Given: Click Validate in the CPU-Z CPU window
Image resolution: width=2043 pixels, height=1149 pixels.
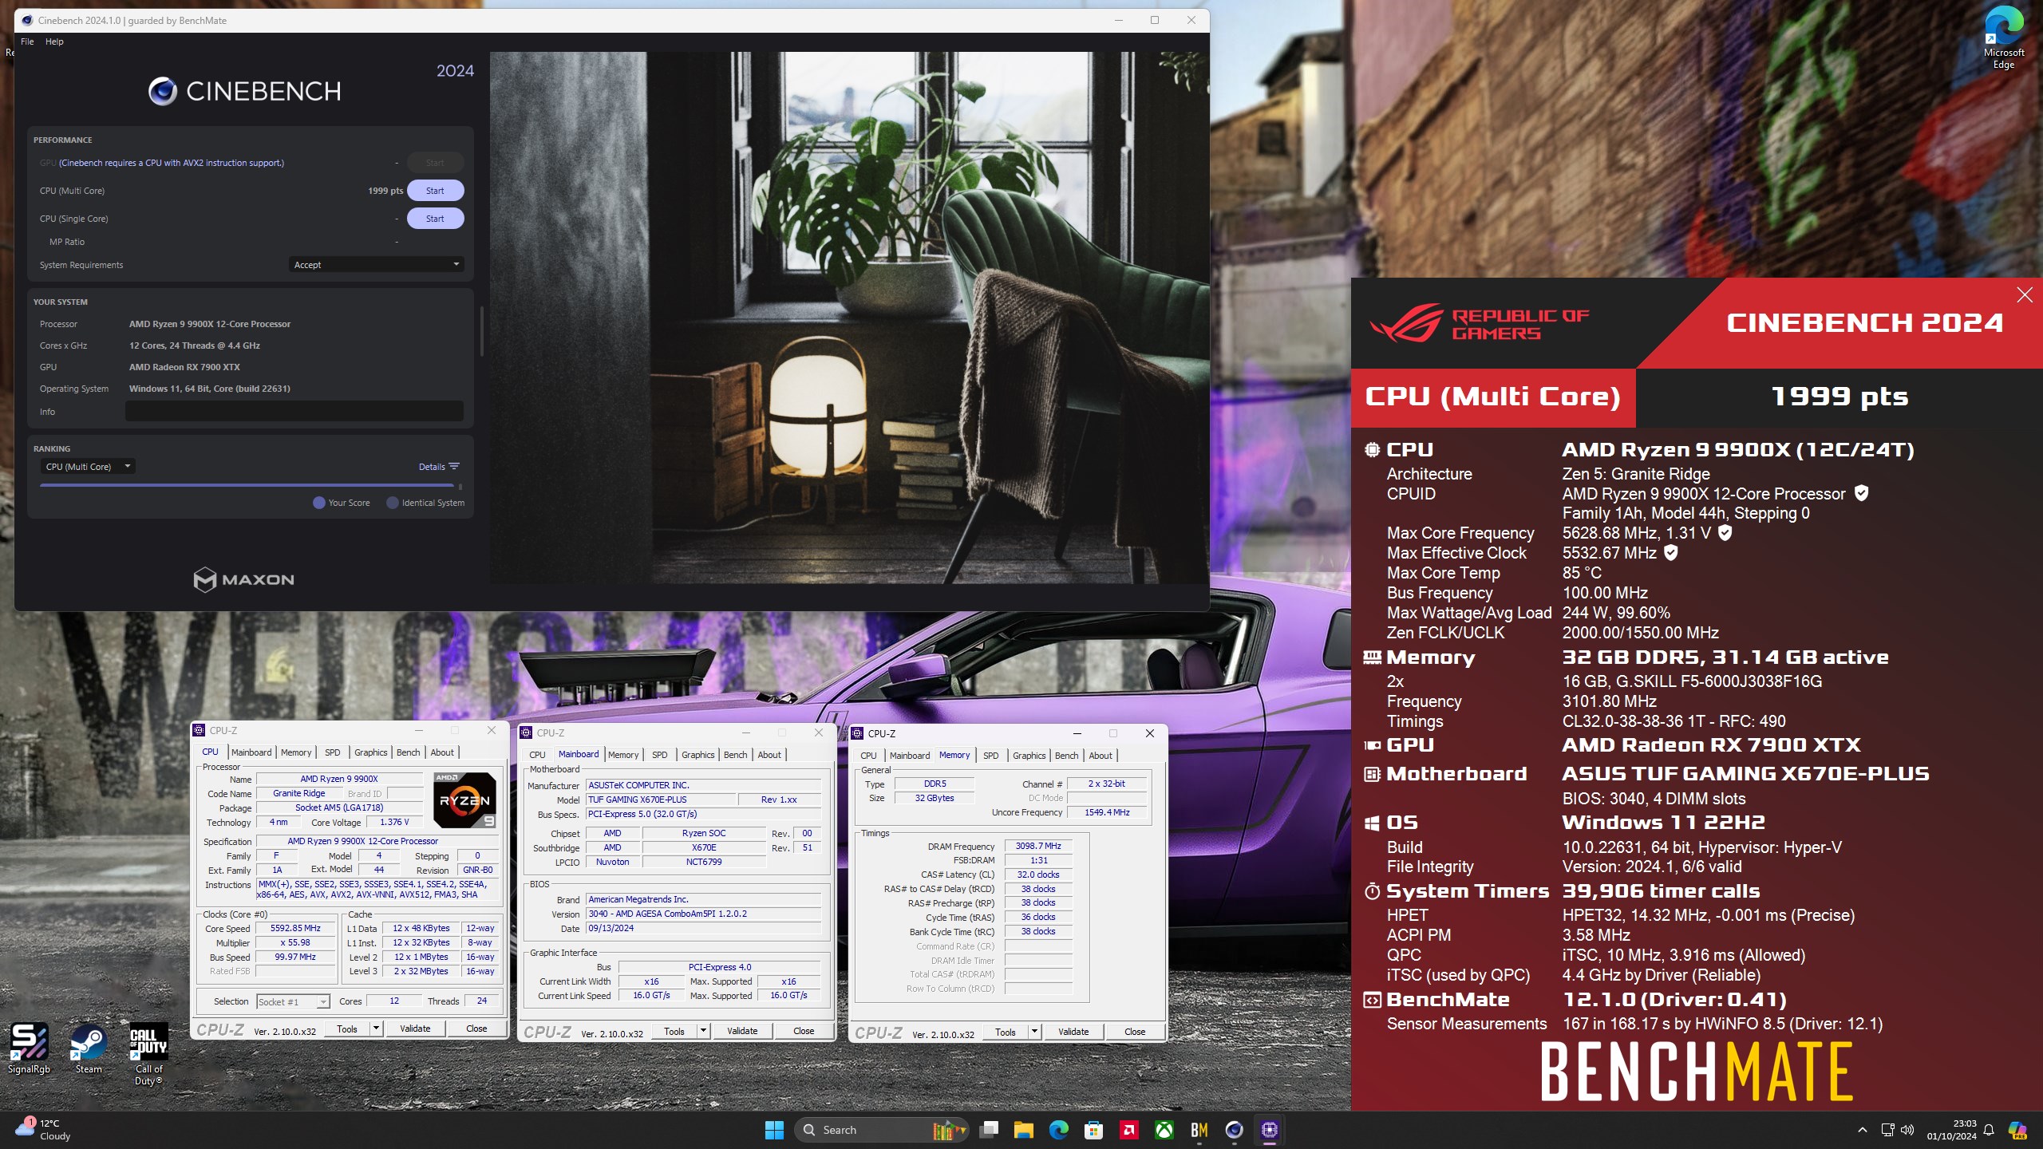Looking at the screenshot, I should (415, 1029).
